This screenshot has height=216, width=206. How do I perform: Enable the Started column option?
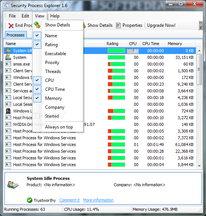tap(58, 116)
